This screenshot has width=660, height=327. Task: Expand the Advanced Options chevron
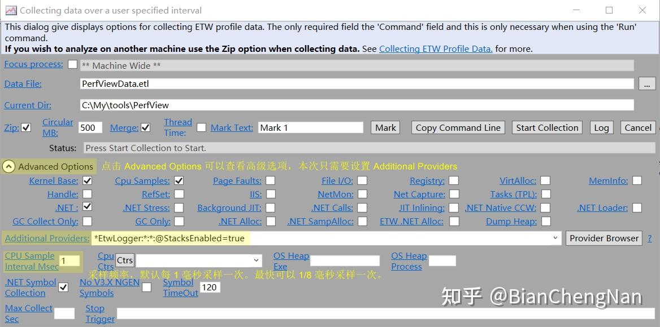[x=9, y=166]
